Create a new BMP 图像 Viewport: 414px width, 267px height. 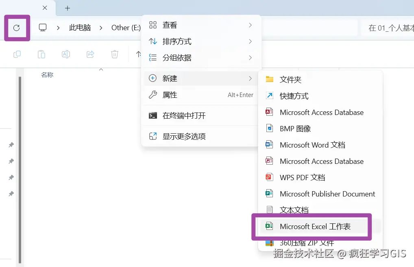pos(320,128)
